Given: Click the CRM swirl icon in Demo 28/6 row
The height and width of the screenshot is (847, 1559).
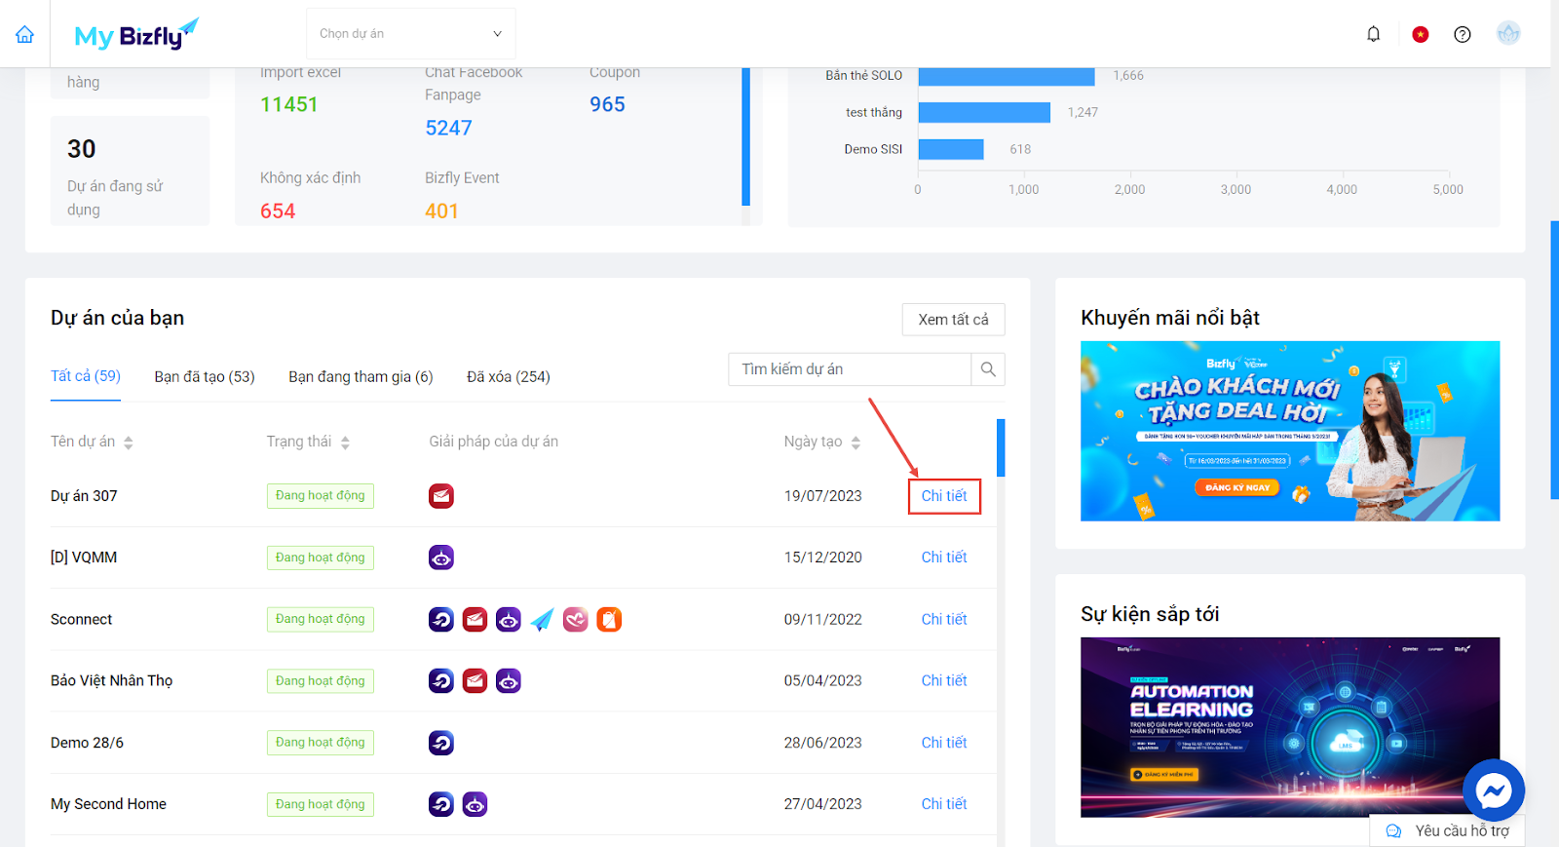Looking at the screenshot, I should tap(441, 743).
